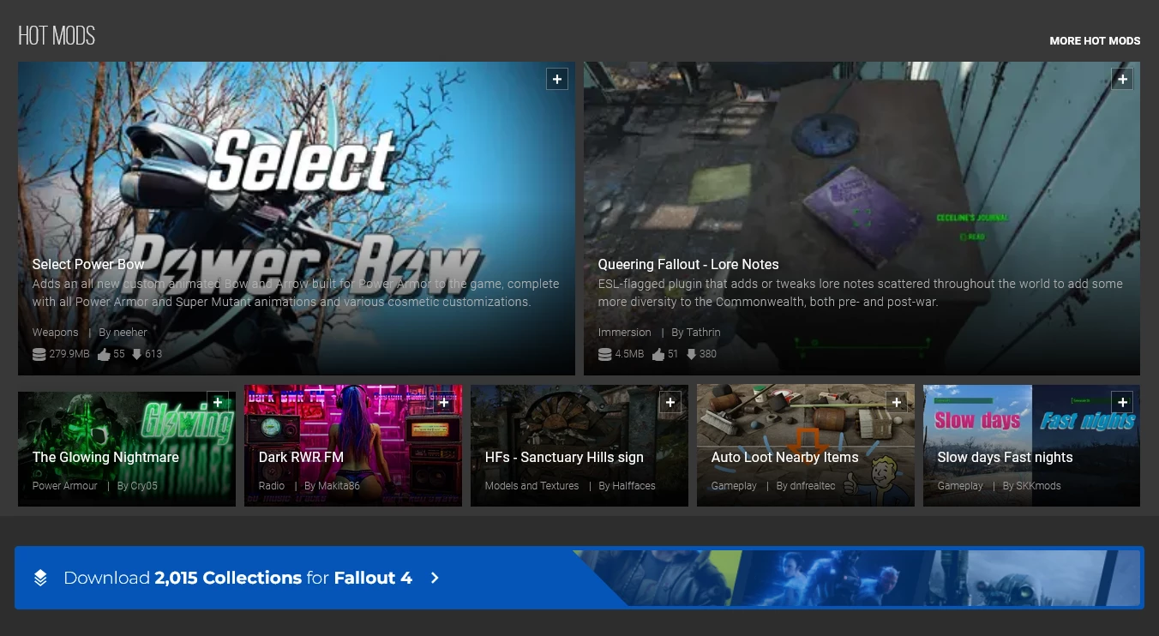Viewport: 1159px width, 636px height.
Task: Click the plus icon on Select Power Bow card
Action: pyautogui.click(x=557, y=79)
